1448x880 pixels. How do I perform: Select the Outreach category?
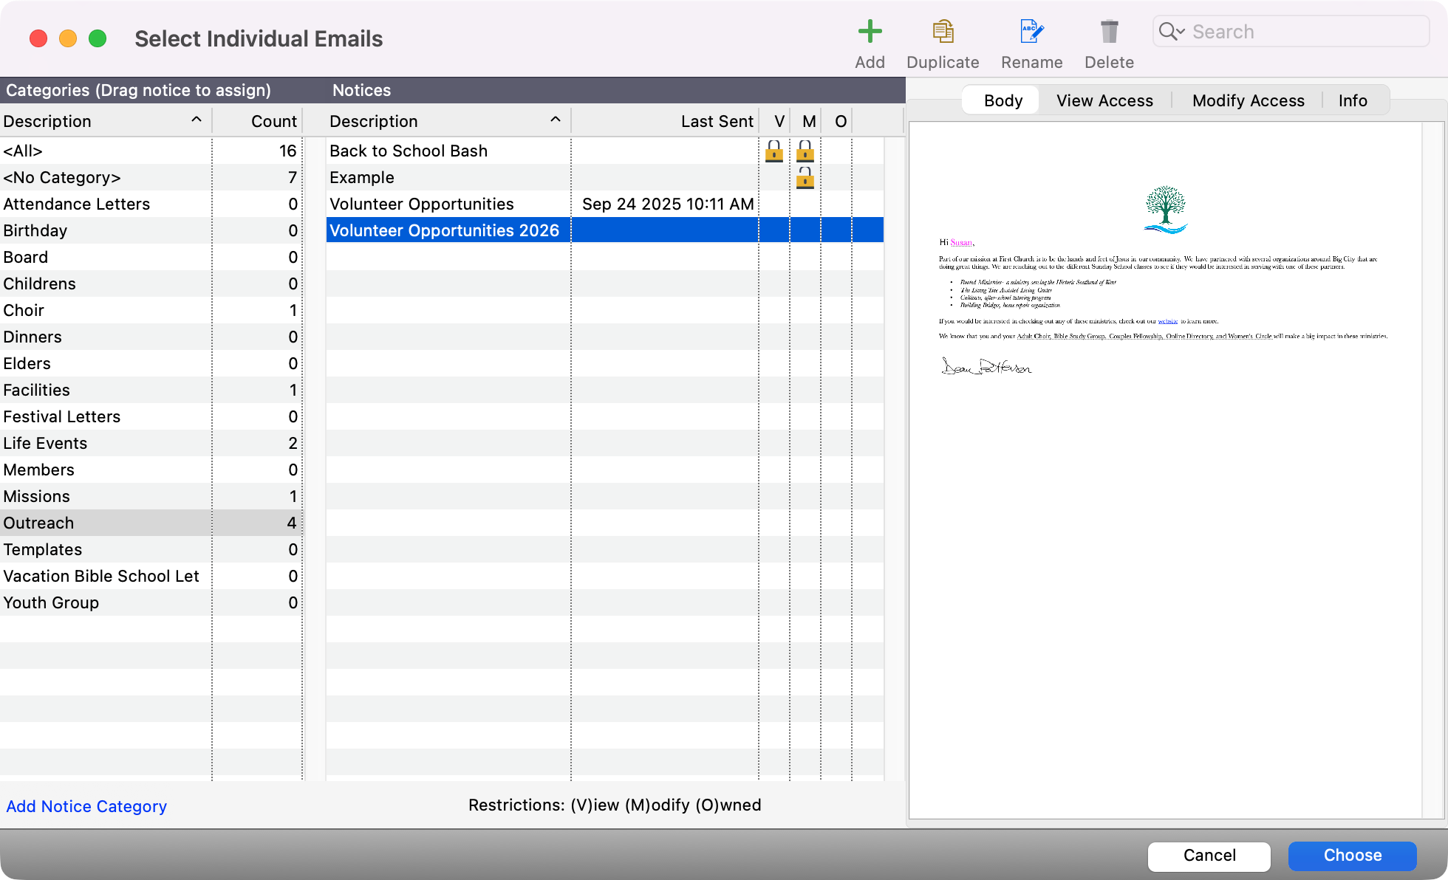point(151,523)
